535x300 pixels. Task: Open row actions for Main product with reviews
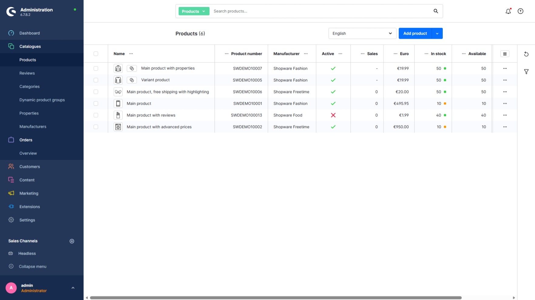[505, 115]
